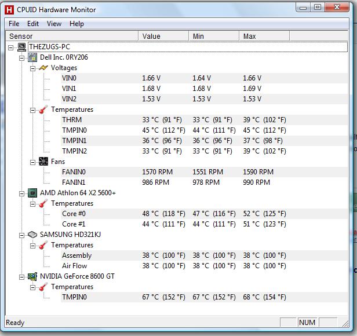Select the AMD Athlon 64 X2 5600+ item
This screenshot has height=336, width=357.
(78, 193)
